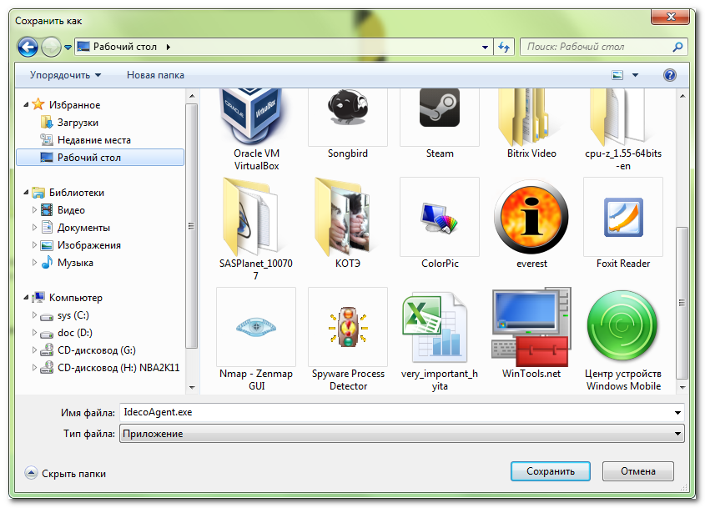Viewport: 705px width, 508px height.
Task: Click the search magnifier icon
Action: (677, 47)
